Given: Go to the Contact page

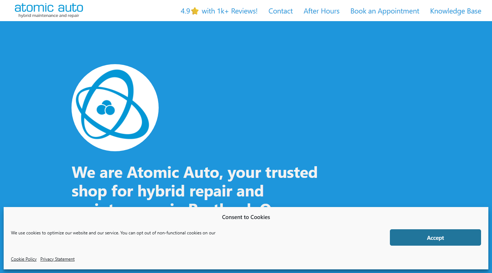Looking at the screenshot, I should [280, 11].
